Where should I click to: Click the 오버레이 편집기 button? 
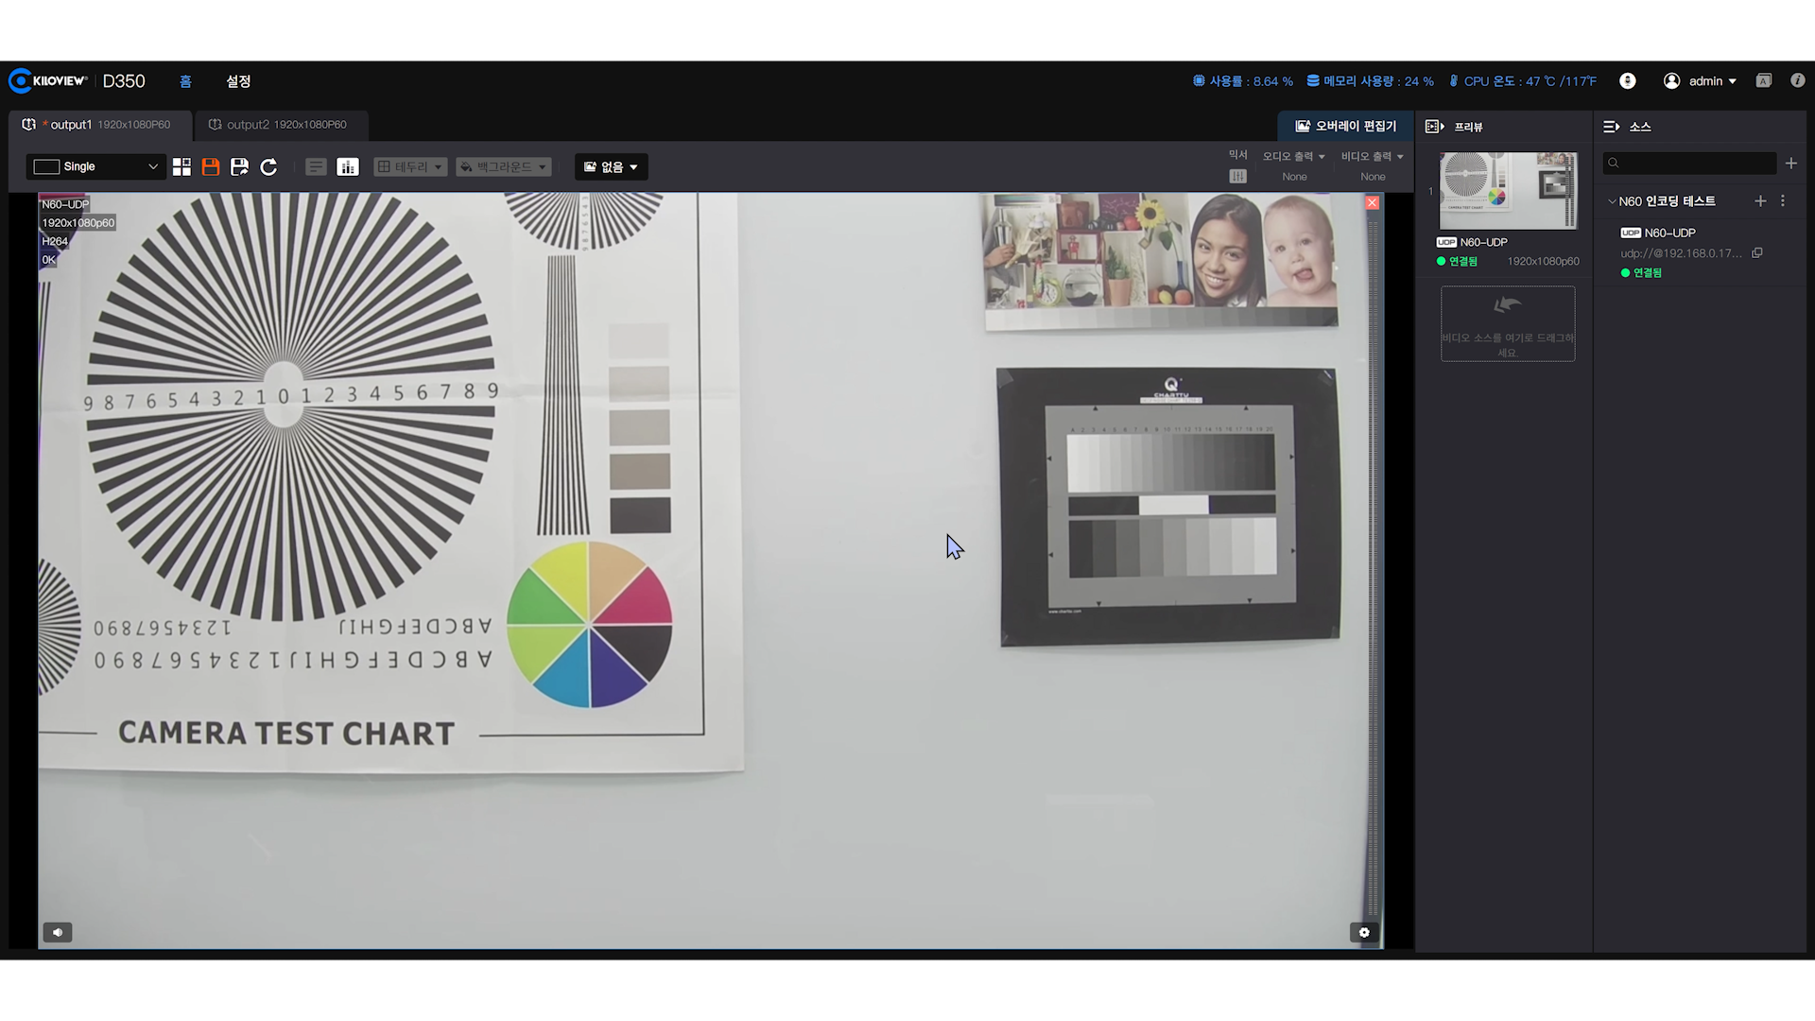click(x=1345, y=126)
